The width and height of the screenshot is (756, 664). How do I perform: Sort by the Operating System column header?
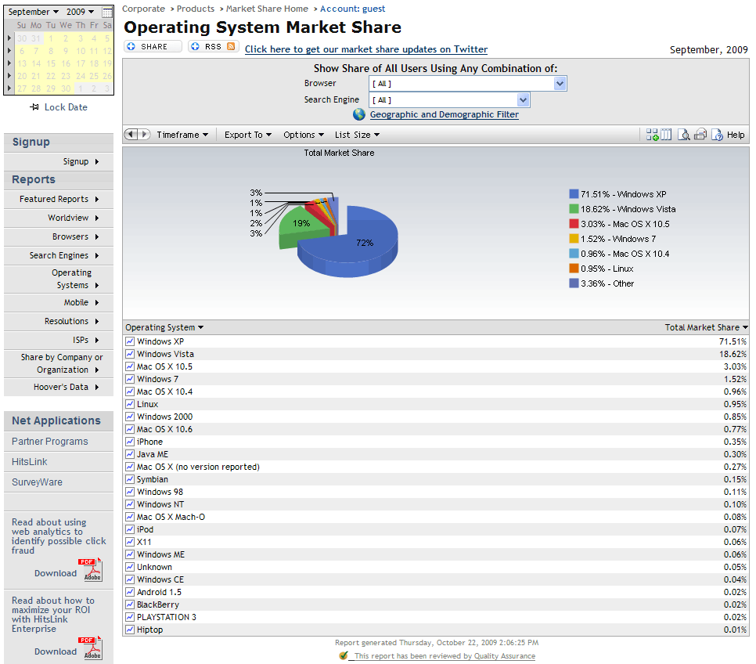click(164, 327)
